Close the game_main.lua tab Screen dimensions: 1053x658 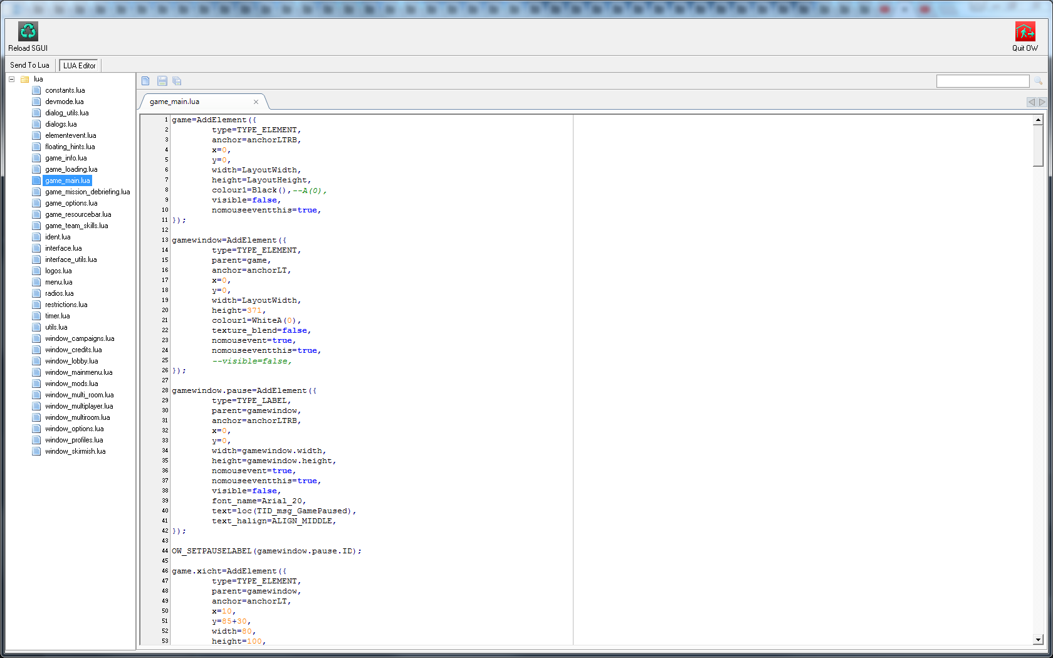(256, 102)
